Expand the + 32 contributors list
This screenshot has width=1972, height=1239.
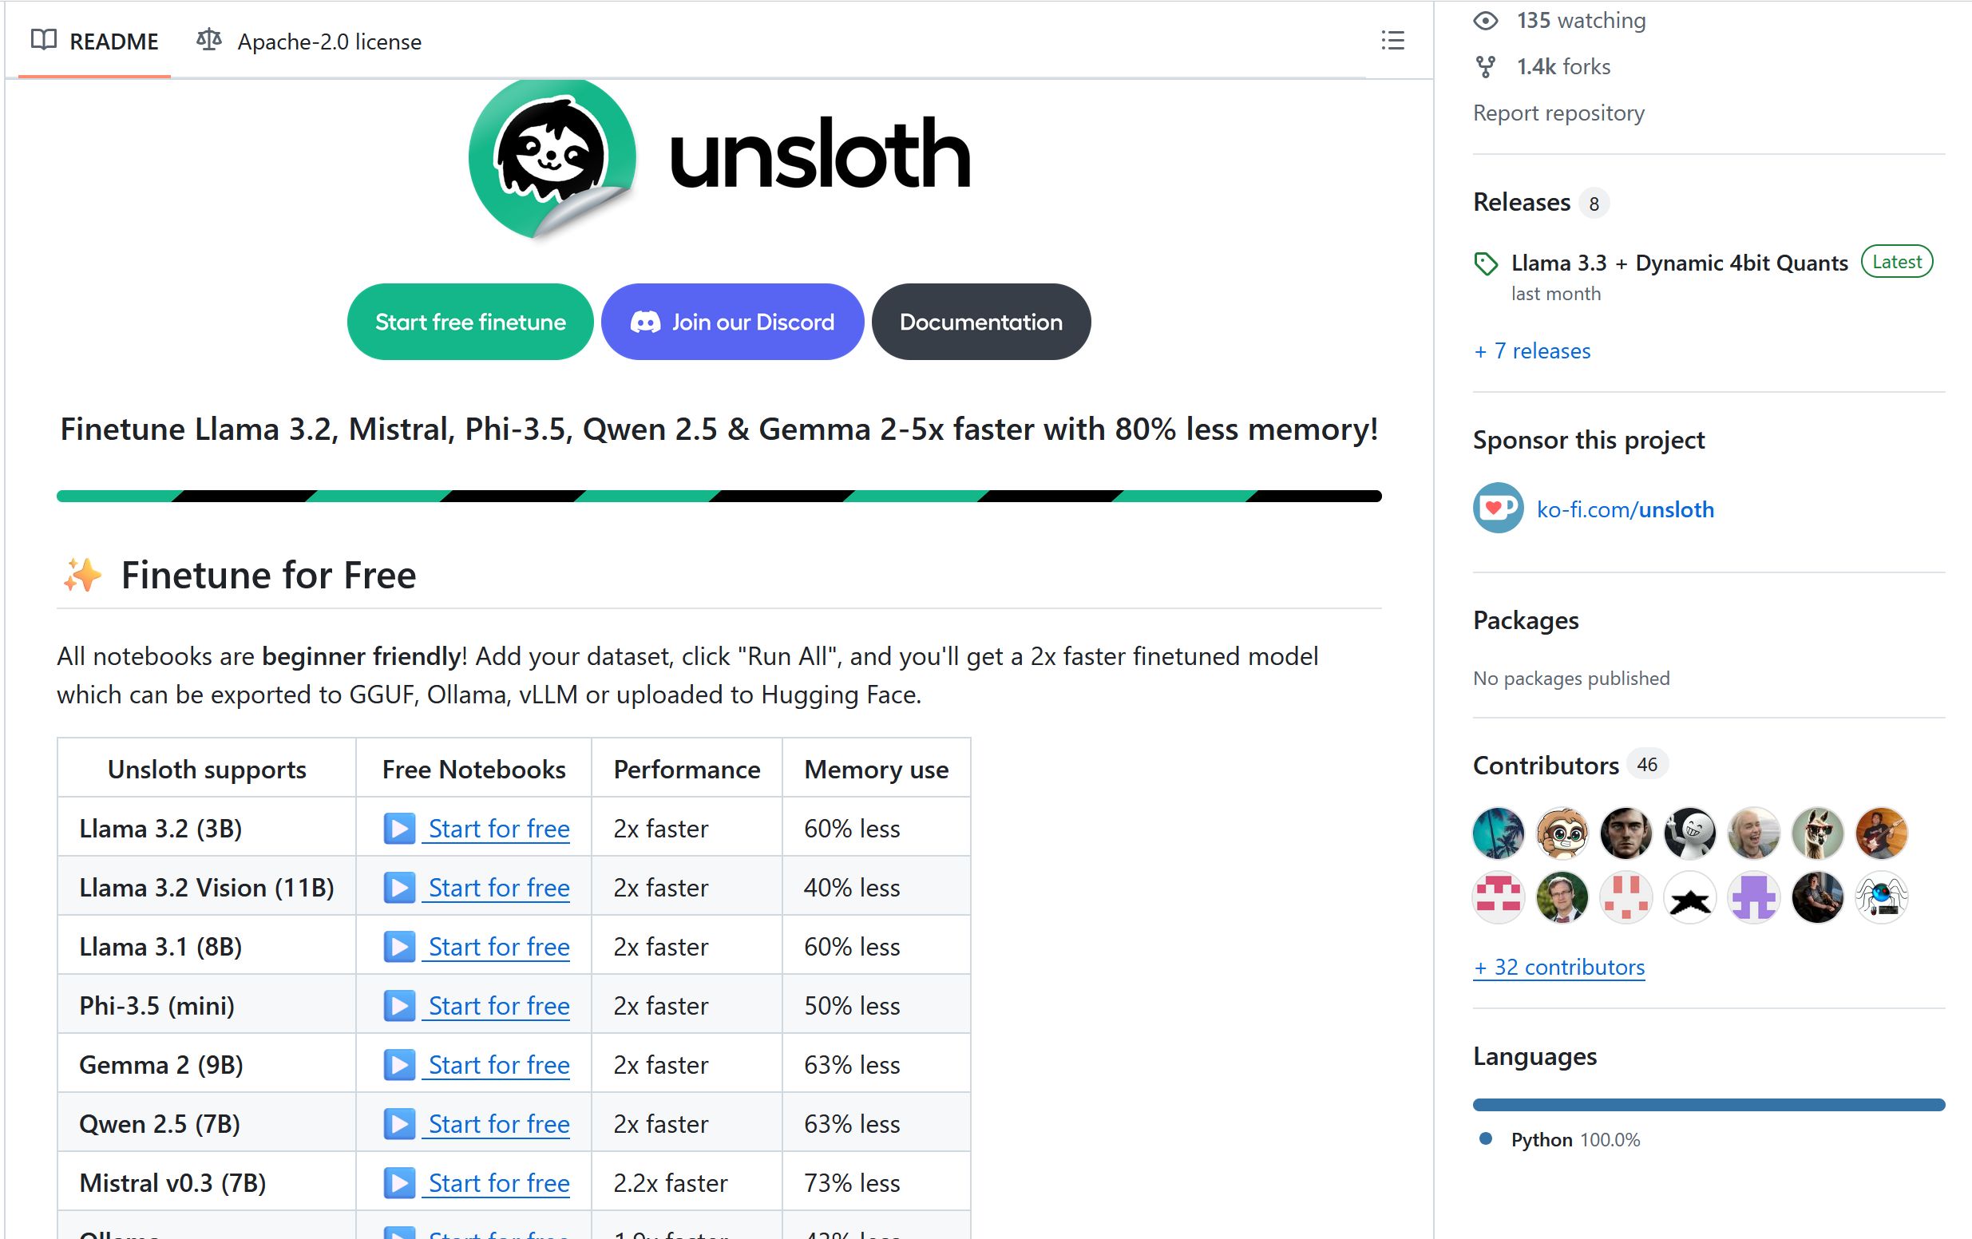(1558, 967)
